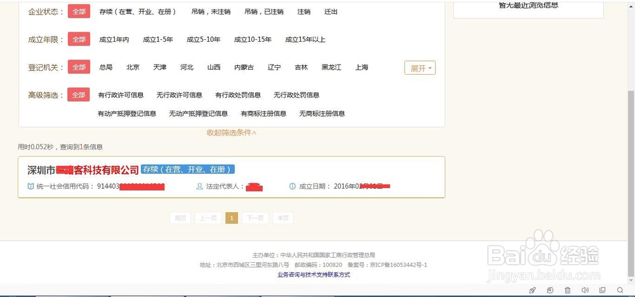Filter by 吊销，未注销 status
Screen dimensions: 635x297
(211, 12)
